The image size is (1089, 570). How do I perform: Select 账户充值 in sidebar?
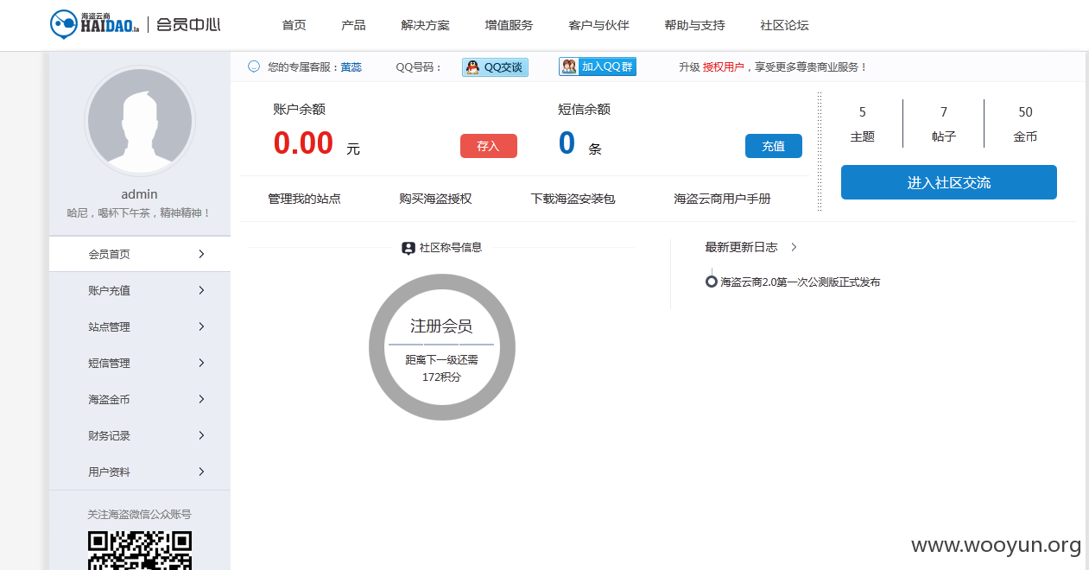(x=140, y=290)
